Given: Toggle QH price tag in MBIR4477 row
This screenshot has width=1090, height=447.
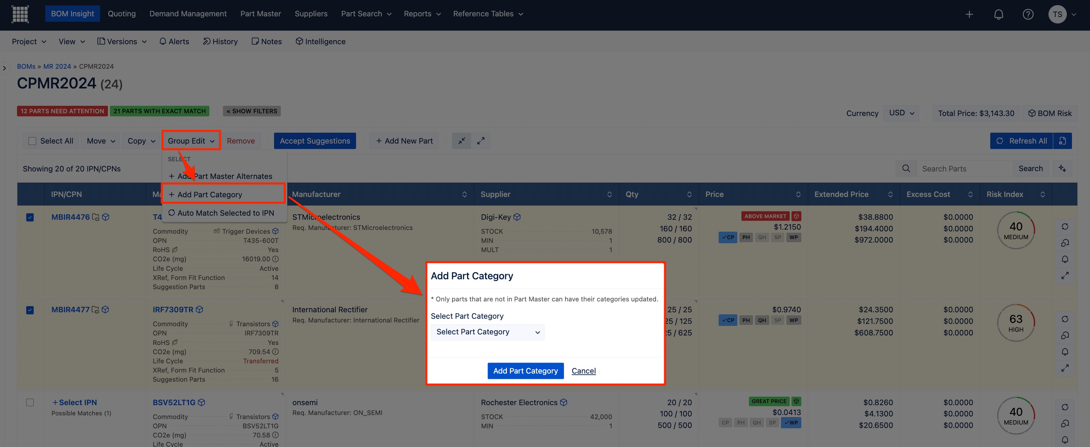Looking at the screenshot, I should pyautogui.click(x=762, y=320).
